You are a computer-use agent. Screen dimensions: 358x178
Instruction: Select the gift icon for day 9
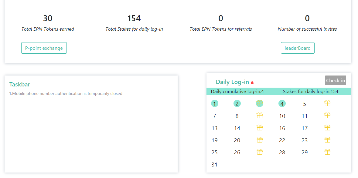(260, 116)
